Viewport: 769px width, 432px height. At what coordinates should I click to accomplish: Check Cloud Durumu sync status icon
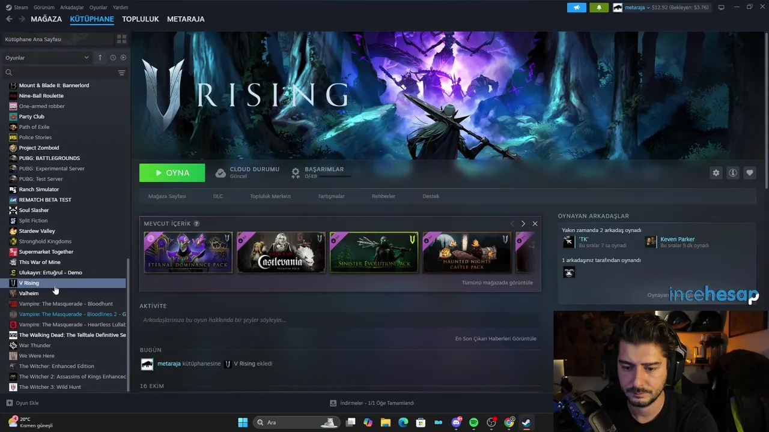(x=220, y=173)
